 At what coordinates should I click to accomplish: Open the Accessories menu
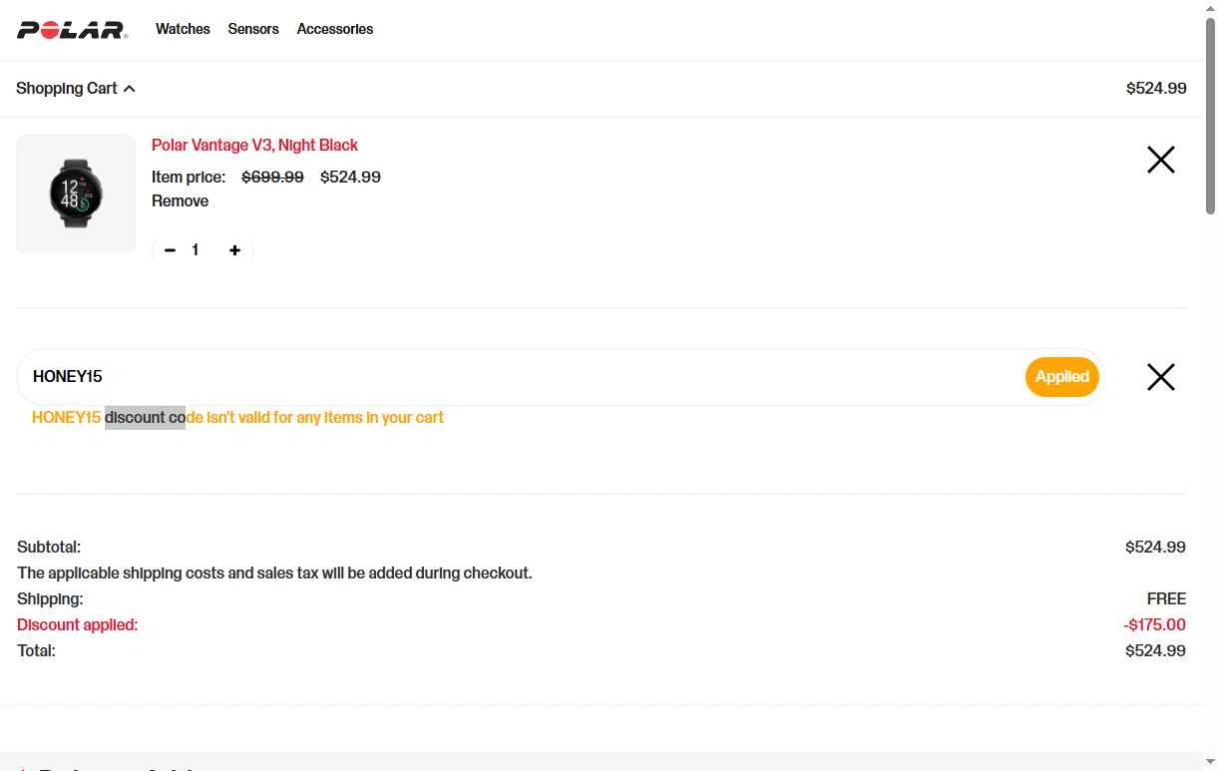point(335,29)
